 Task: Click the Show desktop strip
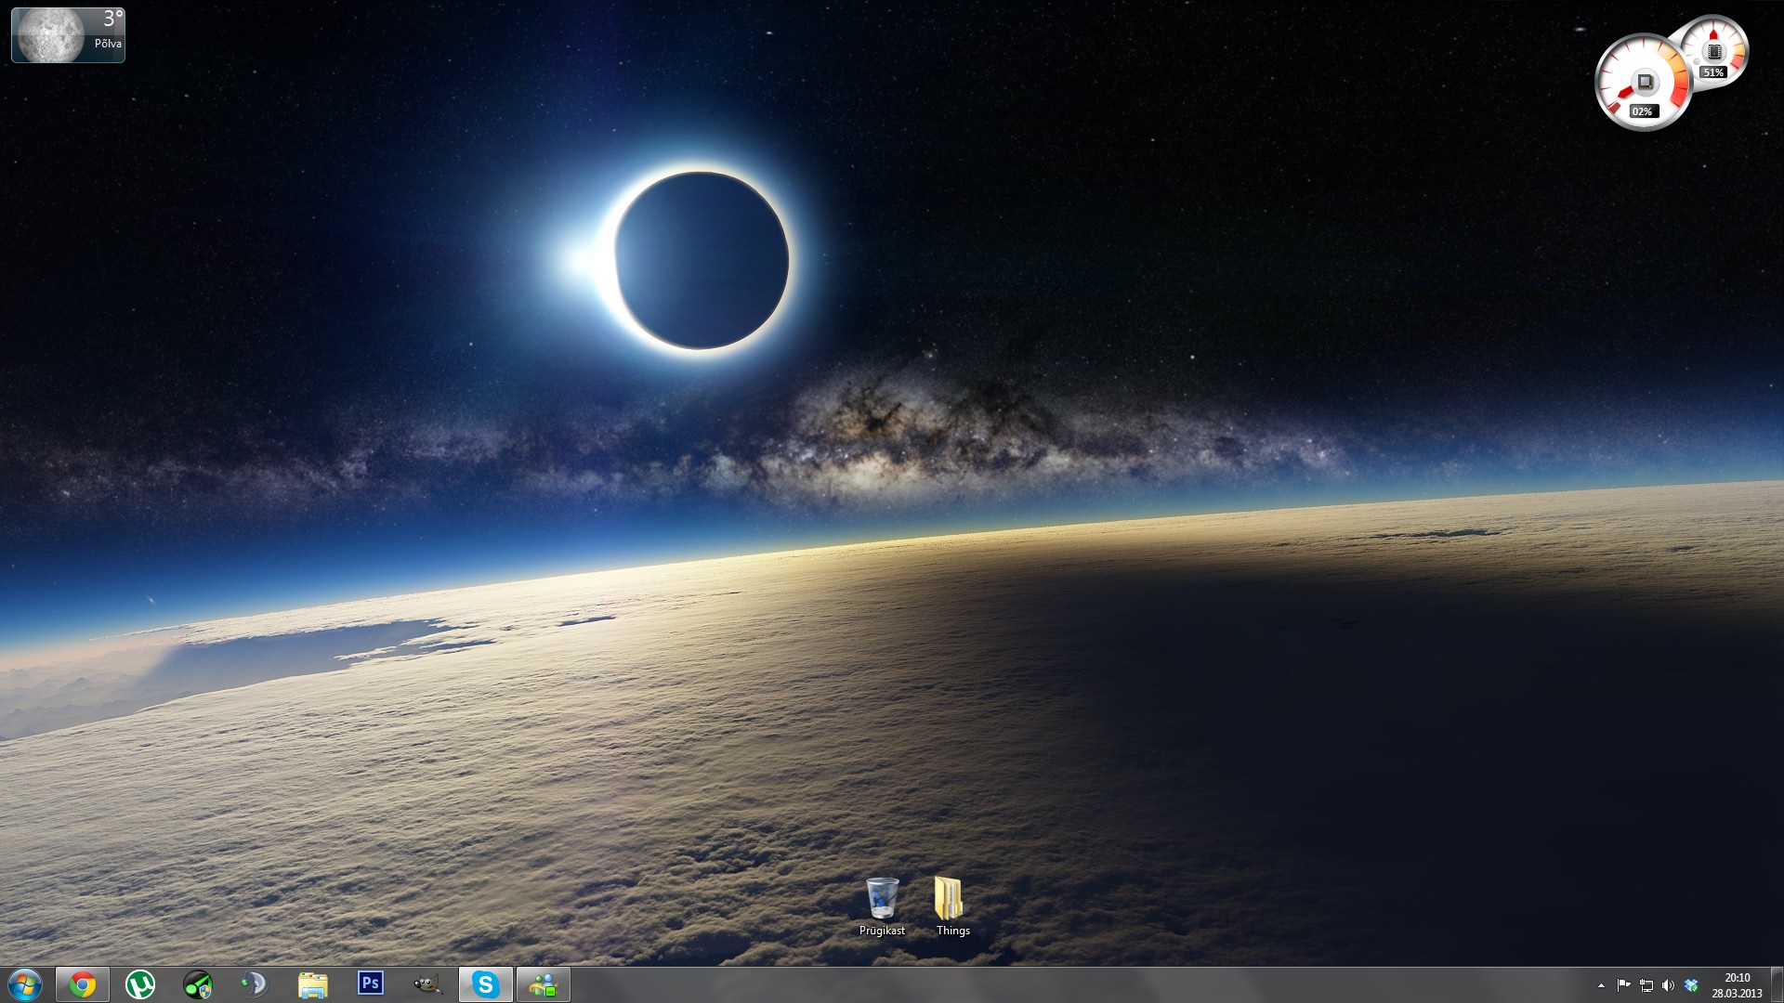(1777, 984)
